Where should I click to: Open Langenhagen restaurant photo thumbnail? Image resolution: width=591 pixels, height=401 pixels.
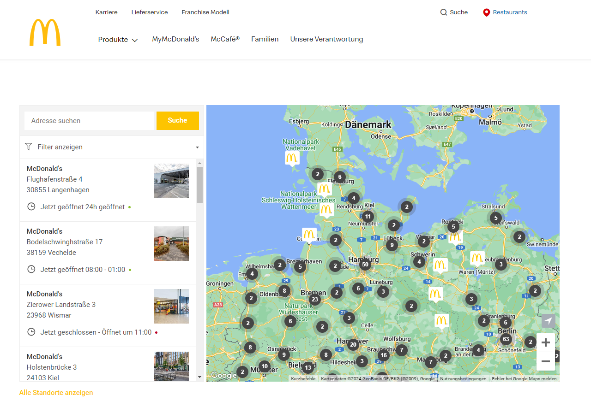coord(171,181)
